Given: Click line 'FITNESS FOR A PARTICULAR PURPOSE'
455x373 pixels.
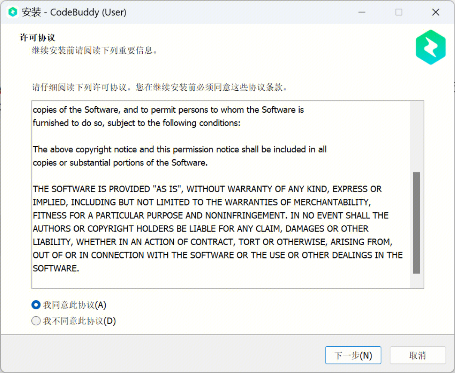Looking at the screenshot, I should (x=210, y=216).
